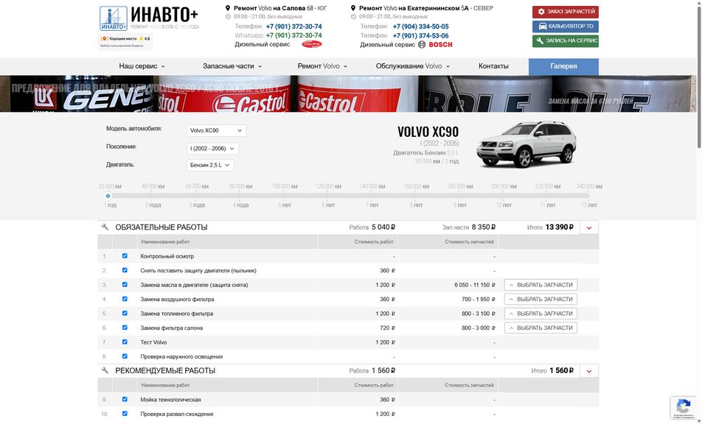Call north service phone +7 (901) 374-53-06
The image size is (702, 424).
pos(420,36)
